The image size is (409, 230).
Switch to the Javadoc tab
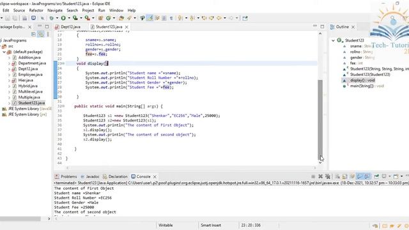point(90,176)
